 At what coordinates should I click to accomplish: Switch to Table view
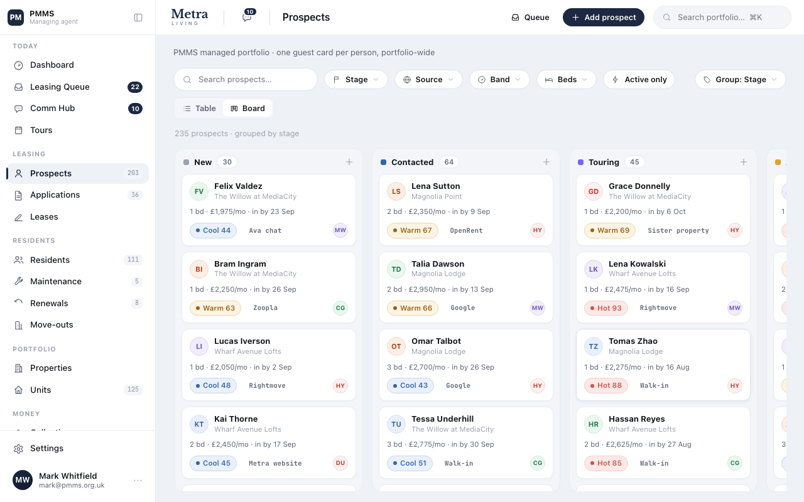(x=199, y=109)
